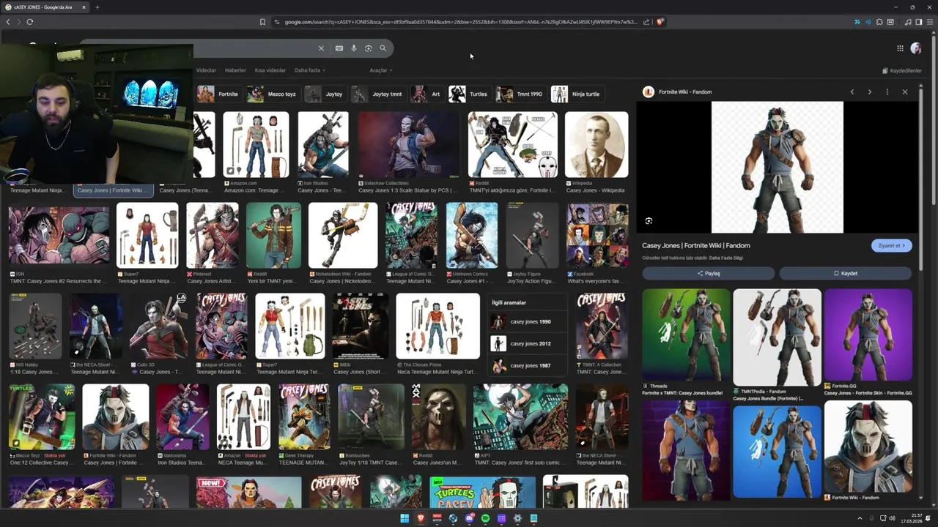
Task: Open the Google account avatar
Action: (x=916, y=48)
